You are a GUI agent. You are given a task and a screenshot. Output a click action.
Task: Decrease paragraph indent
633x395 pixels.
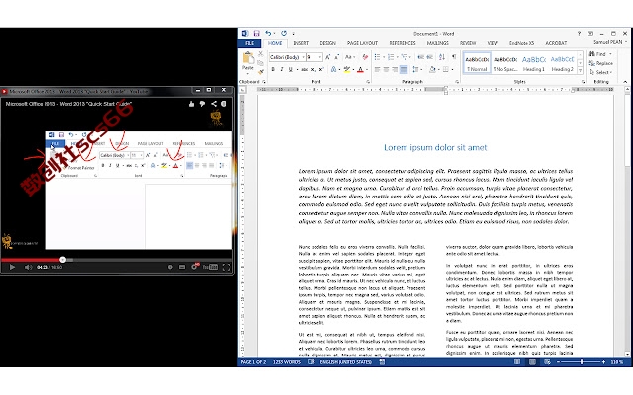pos(421,57)
